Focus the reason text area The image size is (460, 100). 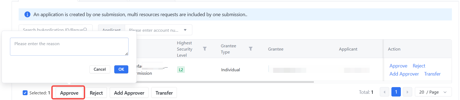click(x=69, y=47)
